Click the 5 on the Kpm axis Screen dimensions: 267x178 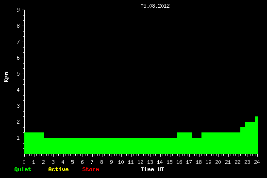tap(18, 74)
